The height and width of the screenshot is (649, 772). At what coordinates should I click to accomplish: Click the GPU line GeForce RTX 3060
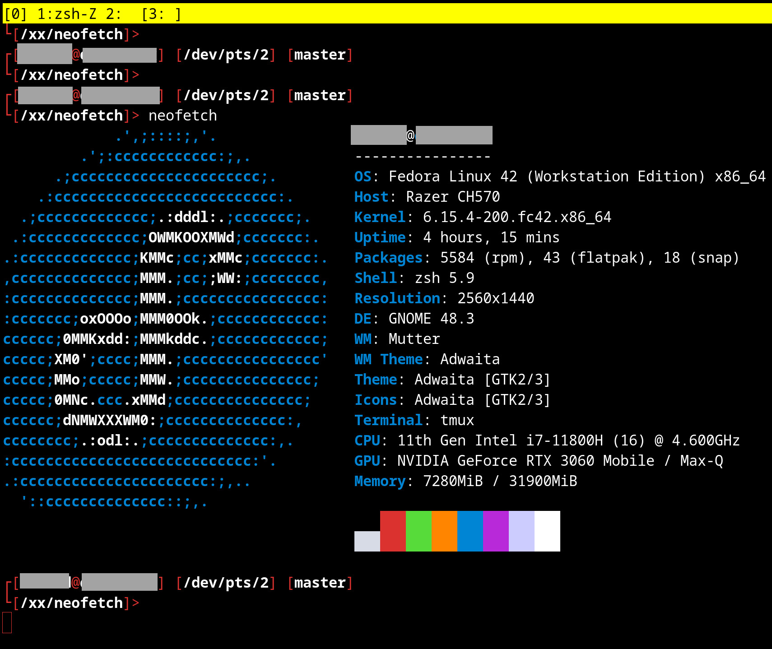click(x=539, y=461)
